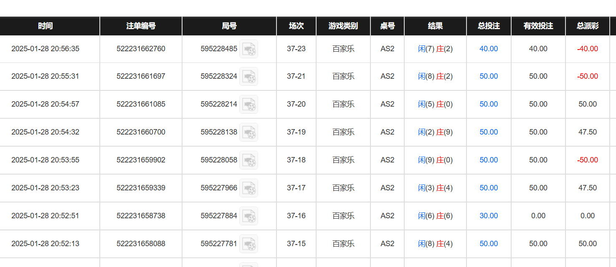616x267 pixels.
Task: Click the round number 595228214 text
Action: click(219, 104)
